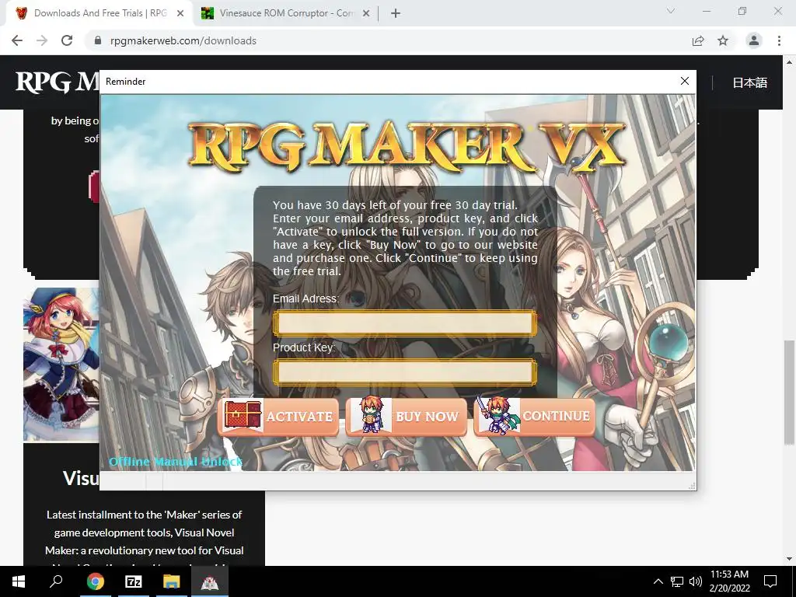796x597 pixels.
Task: Share this page icon in Chrome
Action: pos(699,40)
